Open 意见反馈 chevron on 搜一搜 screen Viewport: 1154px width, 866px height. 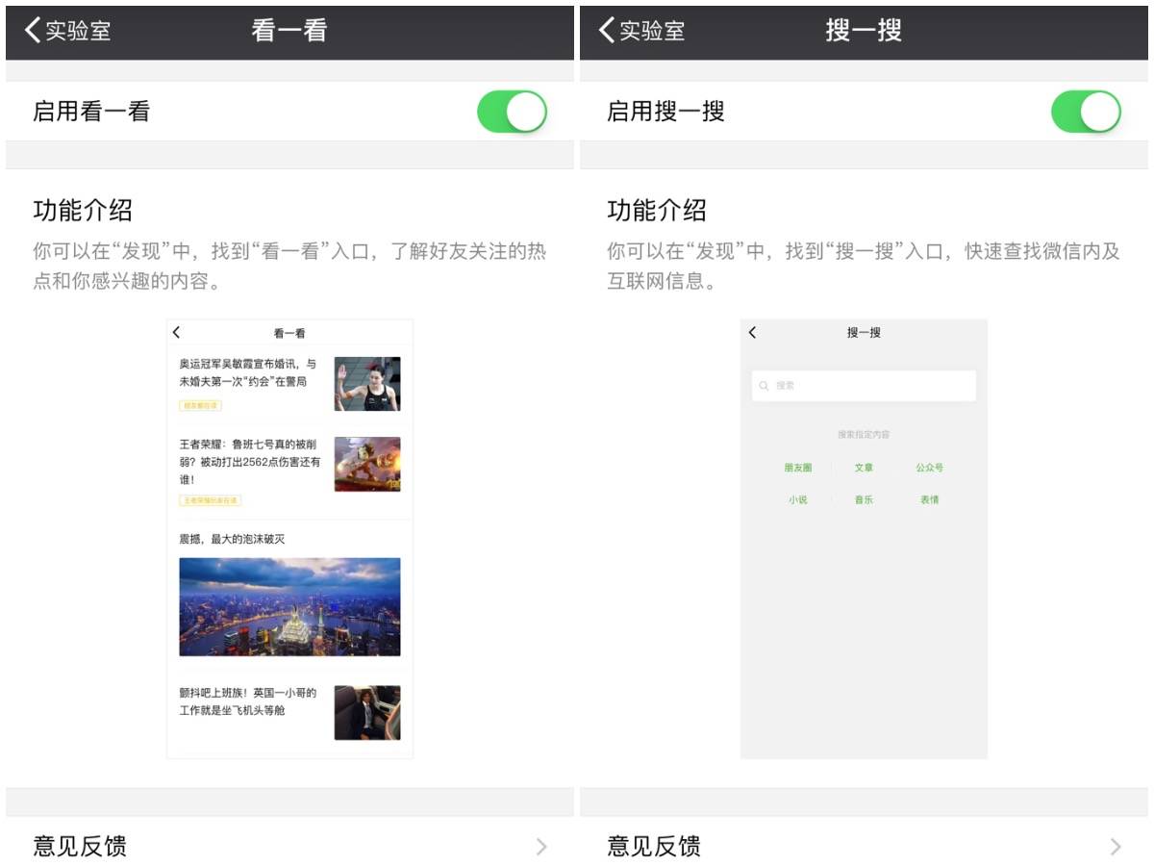(x=1116, y=847)
